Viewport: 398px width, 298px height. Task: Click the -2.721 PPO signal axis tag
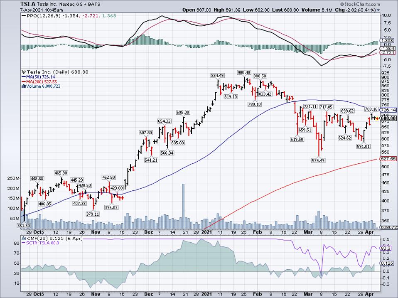(x=387, y=52)
